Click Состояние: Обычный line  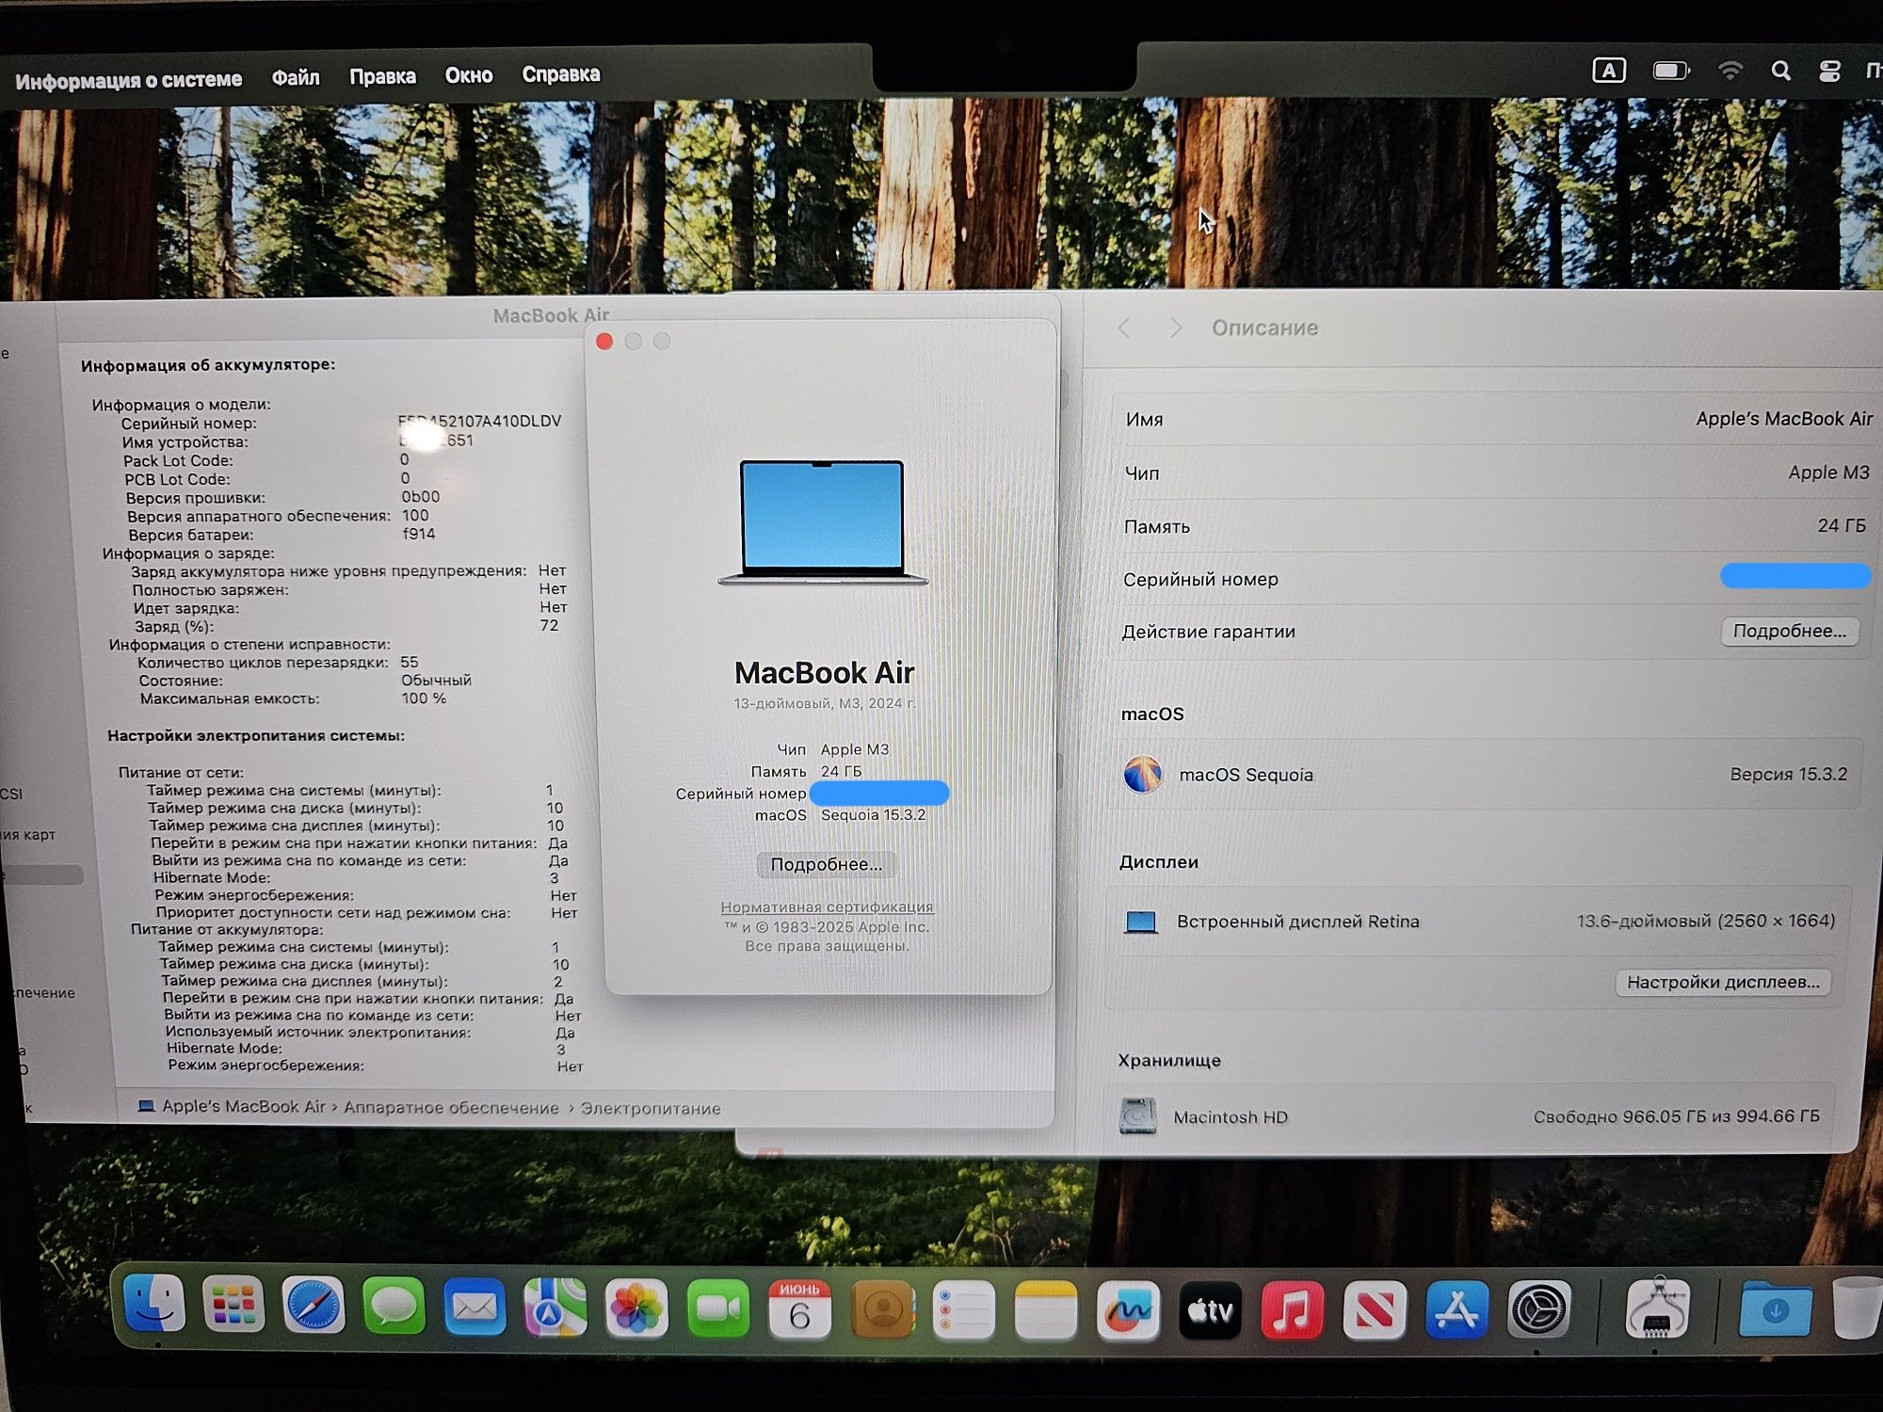(305, 680)
